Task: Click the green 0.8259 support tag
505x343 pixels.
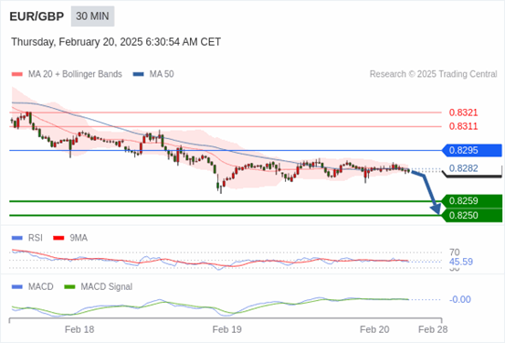Action: point(472,201)
